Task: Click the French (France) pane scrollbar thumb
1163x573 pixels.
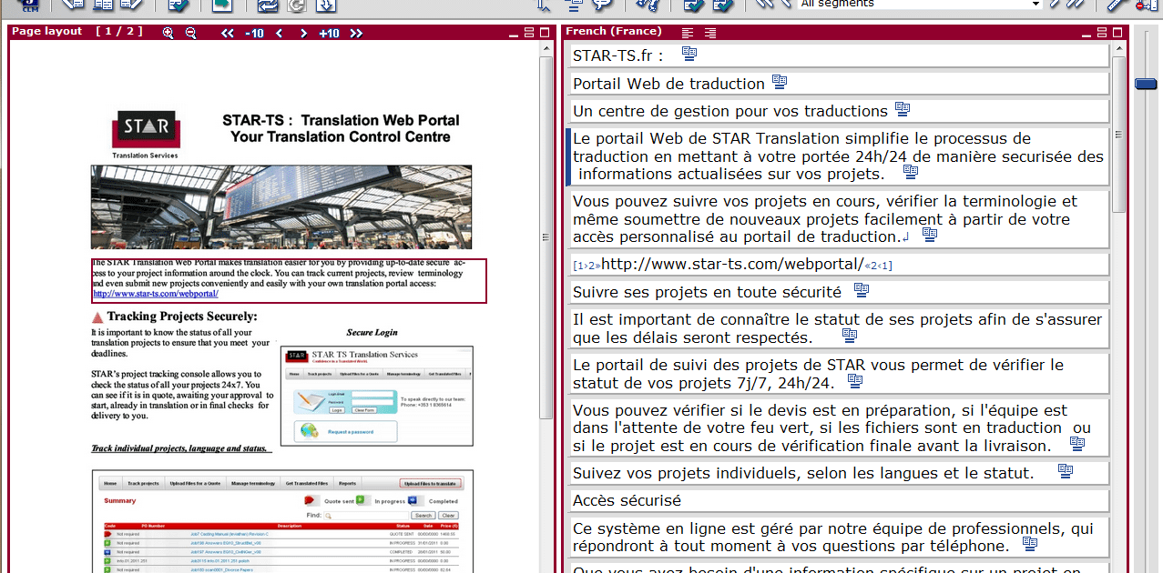Action: (x=1117, y=136)
